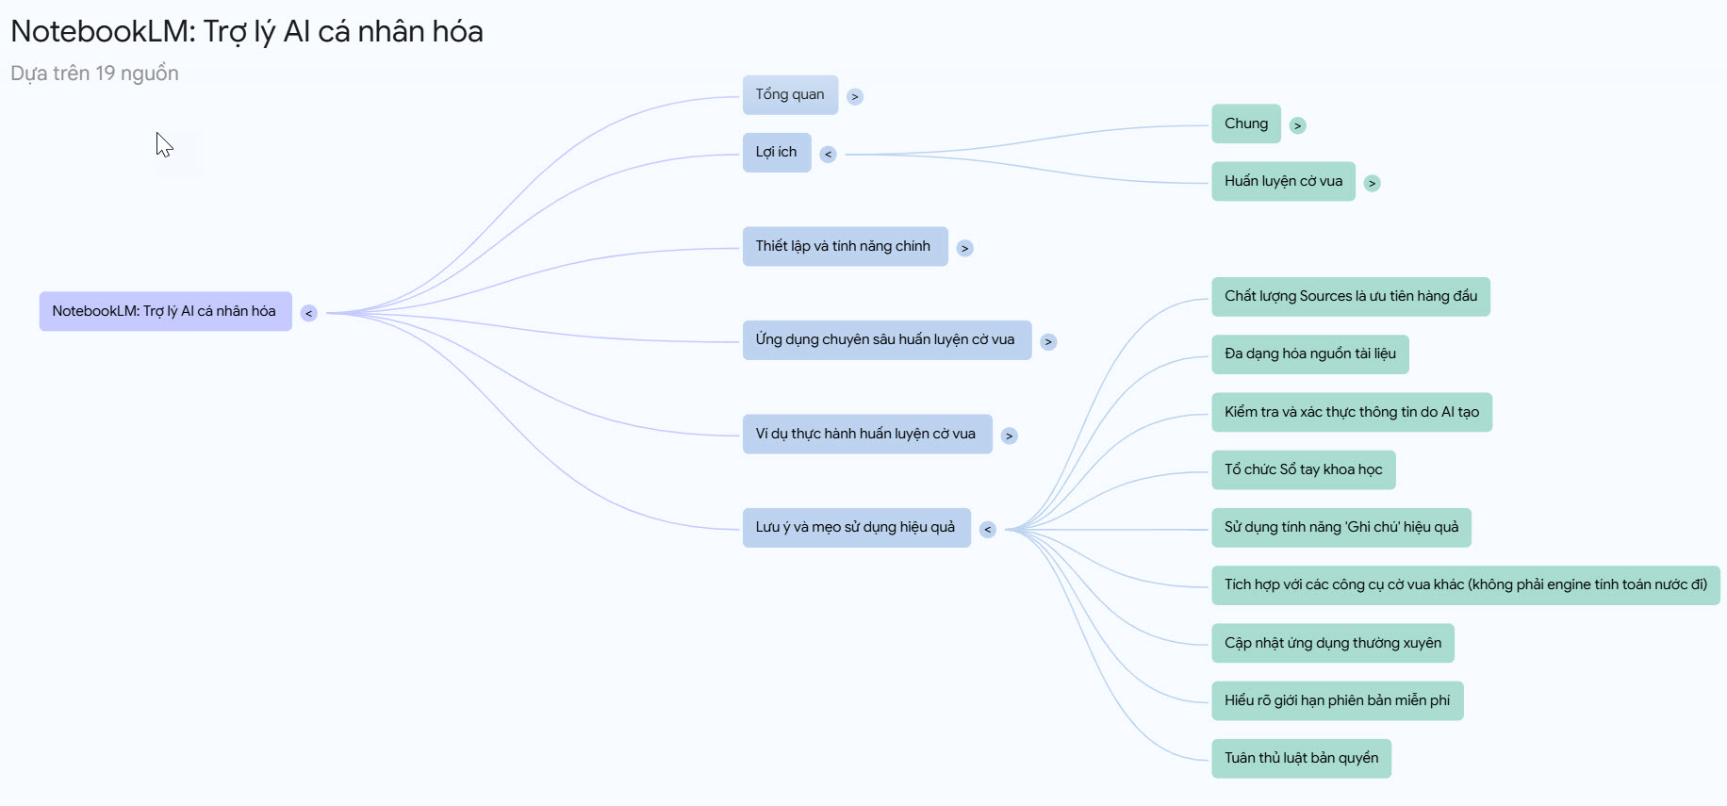This screenshot has height=806, width=1727.
Task: Select Tuân thủ luật bản quyền node
Action: [1301, 759]
